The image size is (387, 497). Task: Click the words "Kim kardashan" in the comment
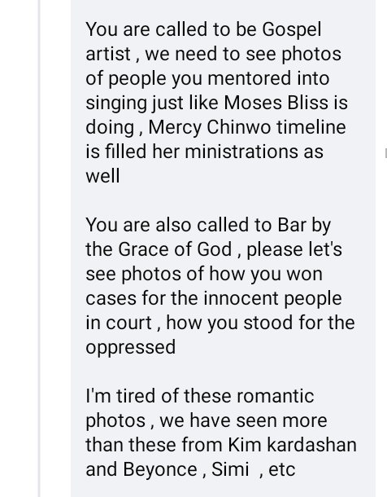pyautogui.click(x=292, y=444)
